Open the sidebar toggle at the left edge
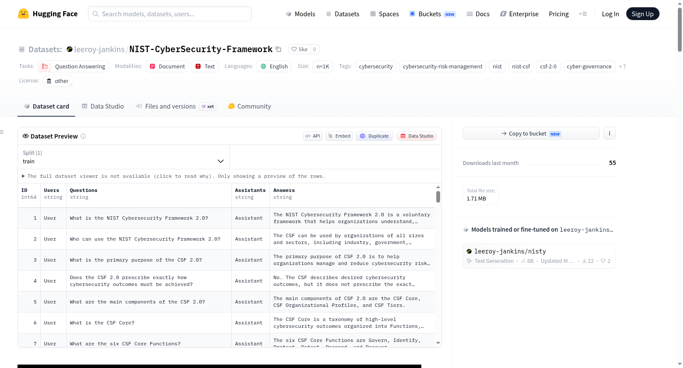The image size is (683, 368). pos(2,132)
